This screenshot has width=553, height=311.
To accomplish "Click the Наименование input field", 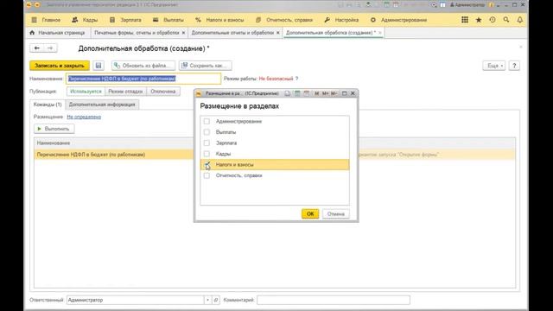I will click(143, 79).
